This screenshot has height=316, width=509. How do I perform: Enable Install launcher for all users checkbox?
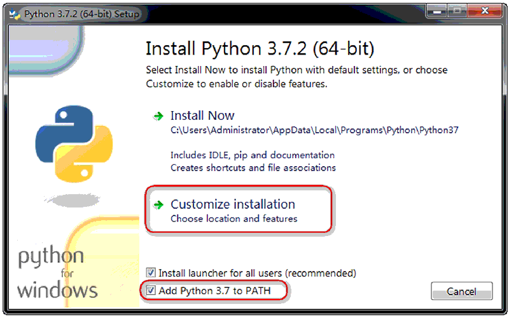coord(151,273)
